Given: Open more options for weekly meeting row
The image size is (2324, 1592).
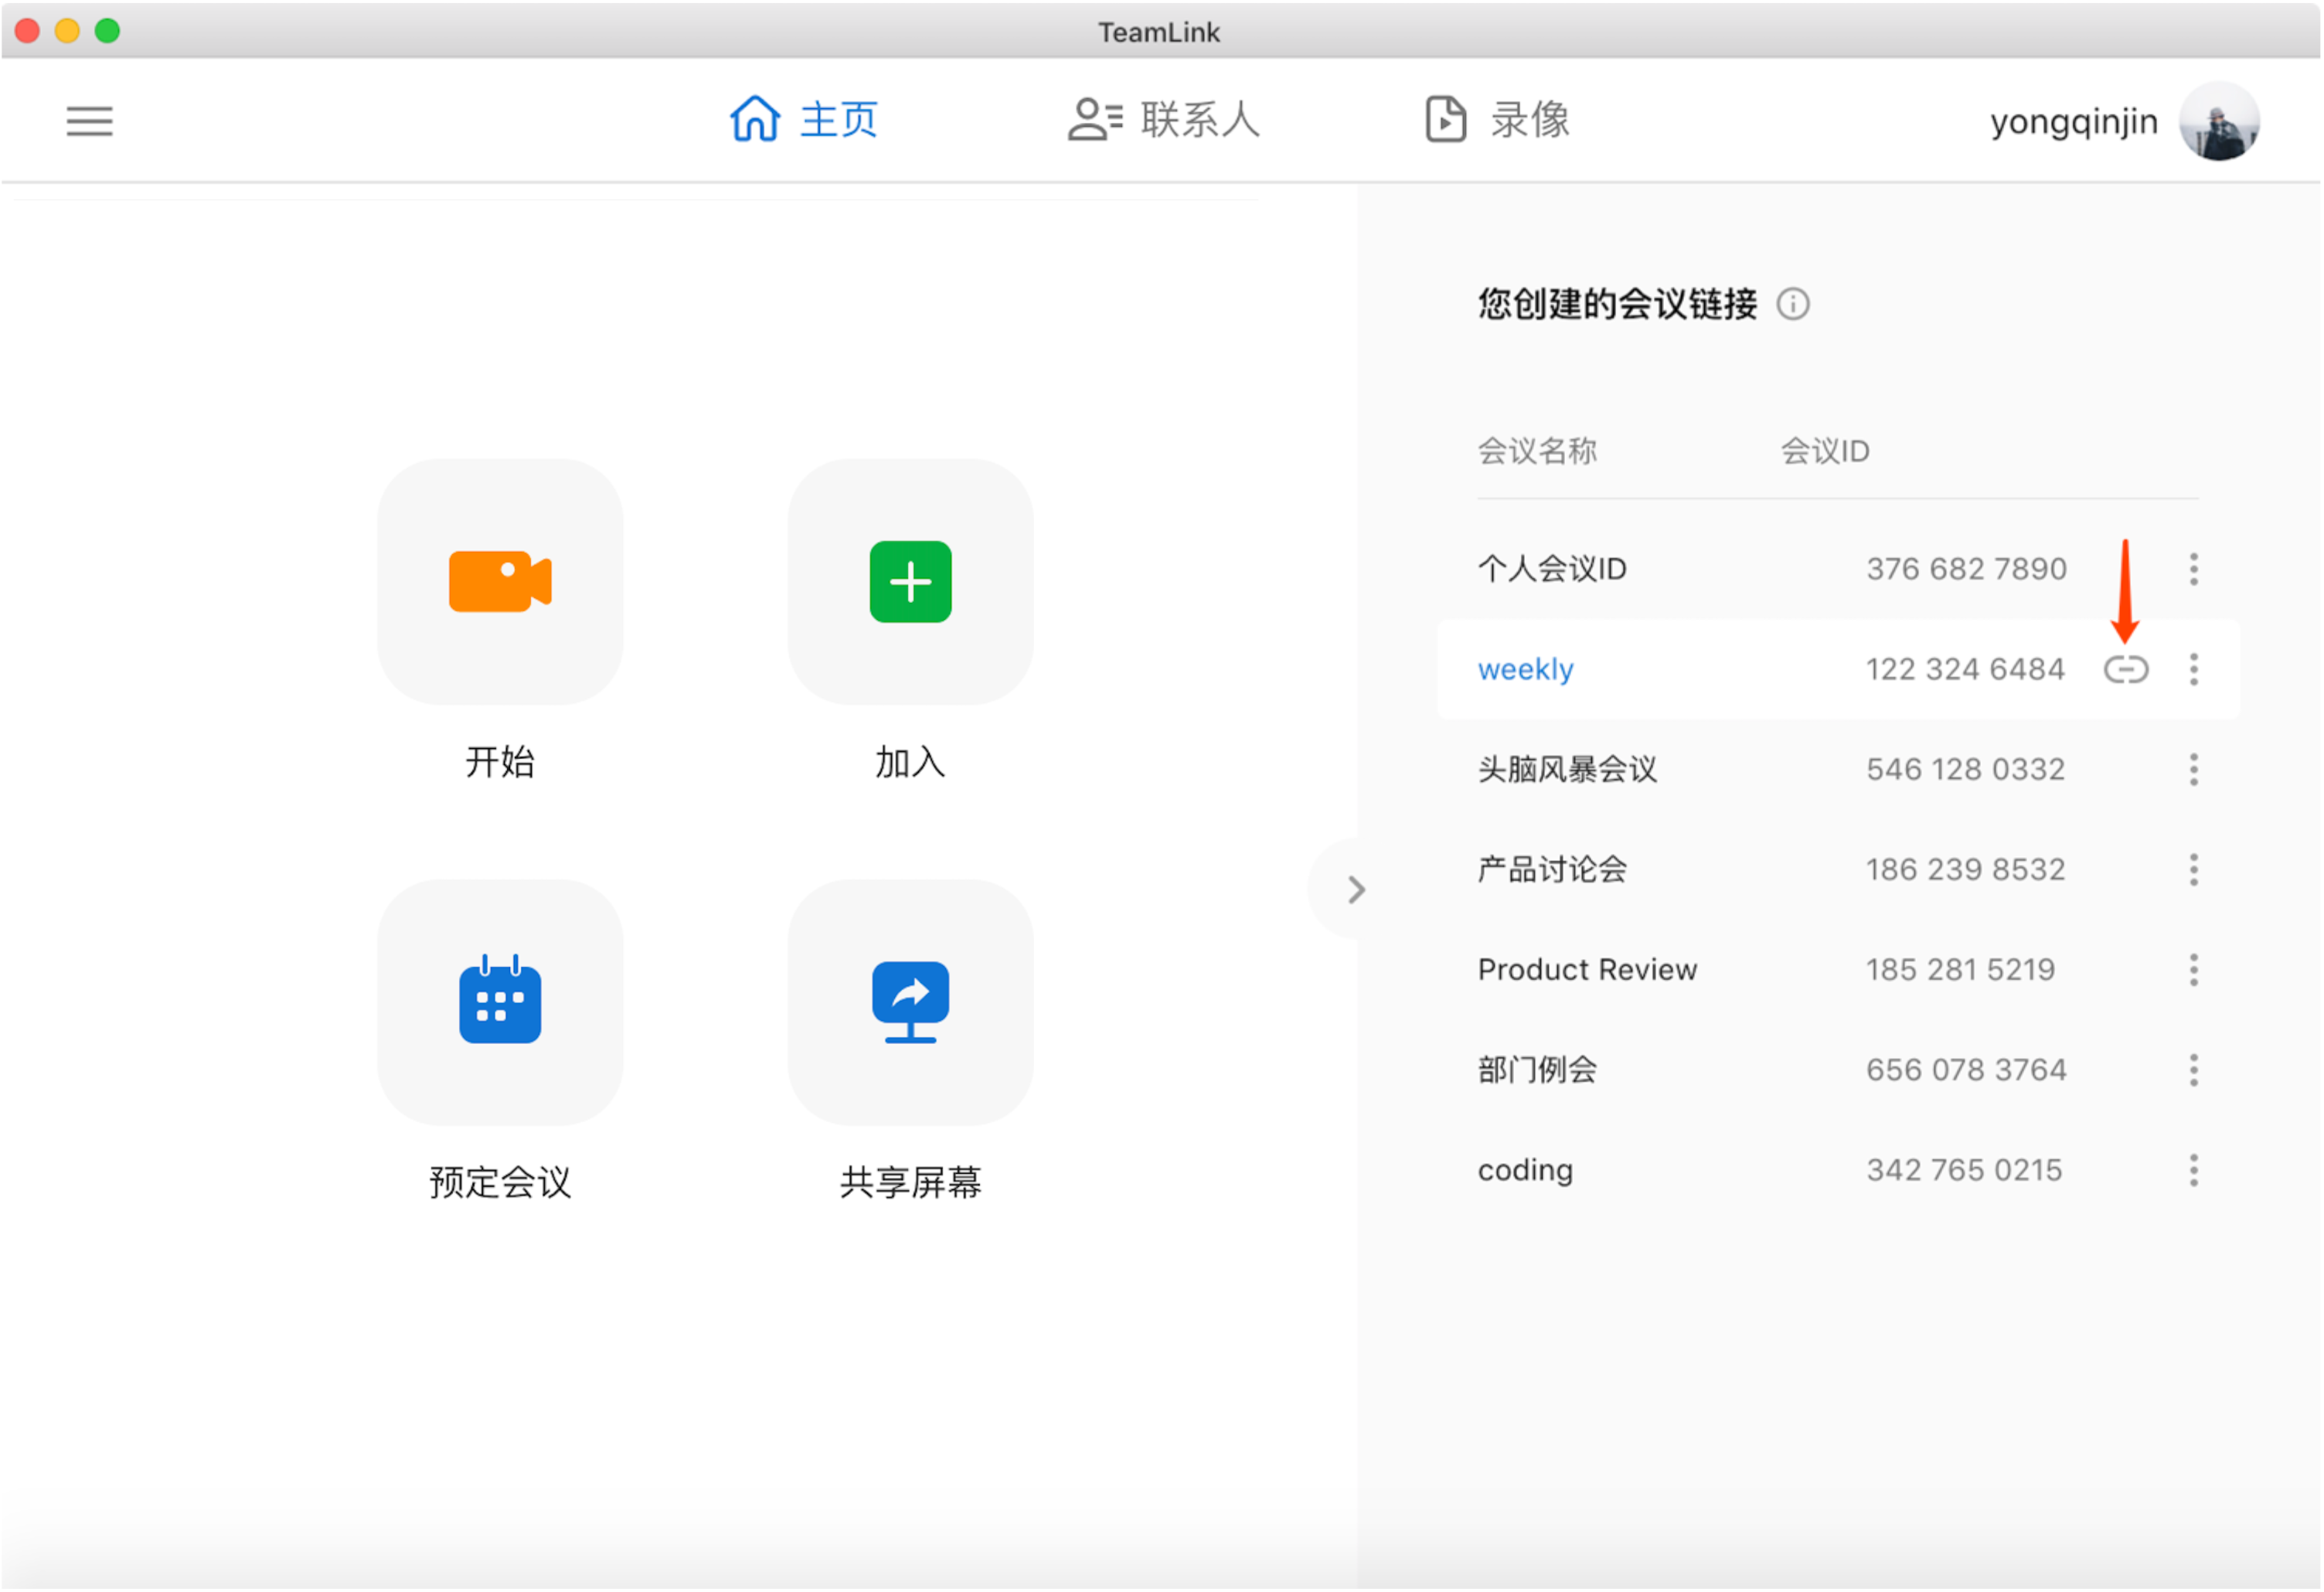Looking at the screenshot, I should click(2194, 669).
